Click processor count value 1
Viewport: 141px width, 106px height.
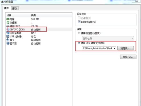32,23
